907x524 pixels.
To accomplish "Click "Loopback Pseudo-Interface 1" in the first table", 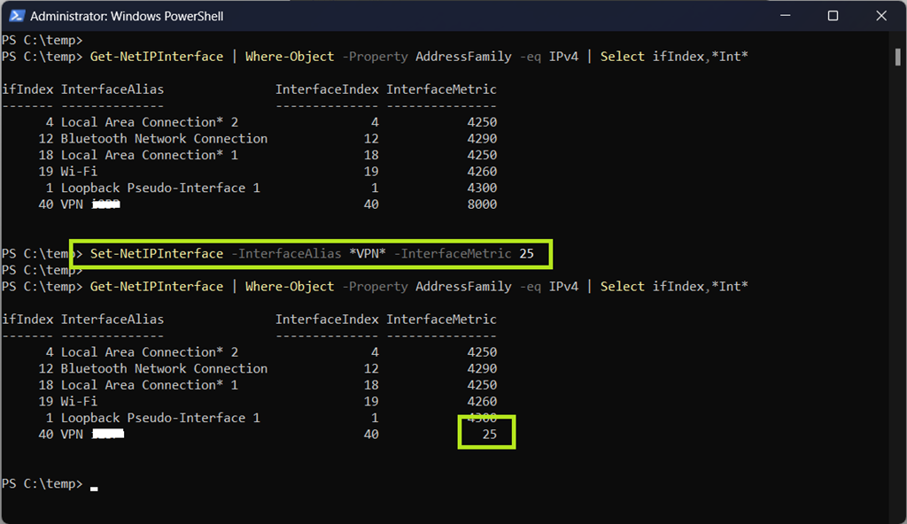I will 160,188.
